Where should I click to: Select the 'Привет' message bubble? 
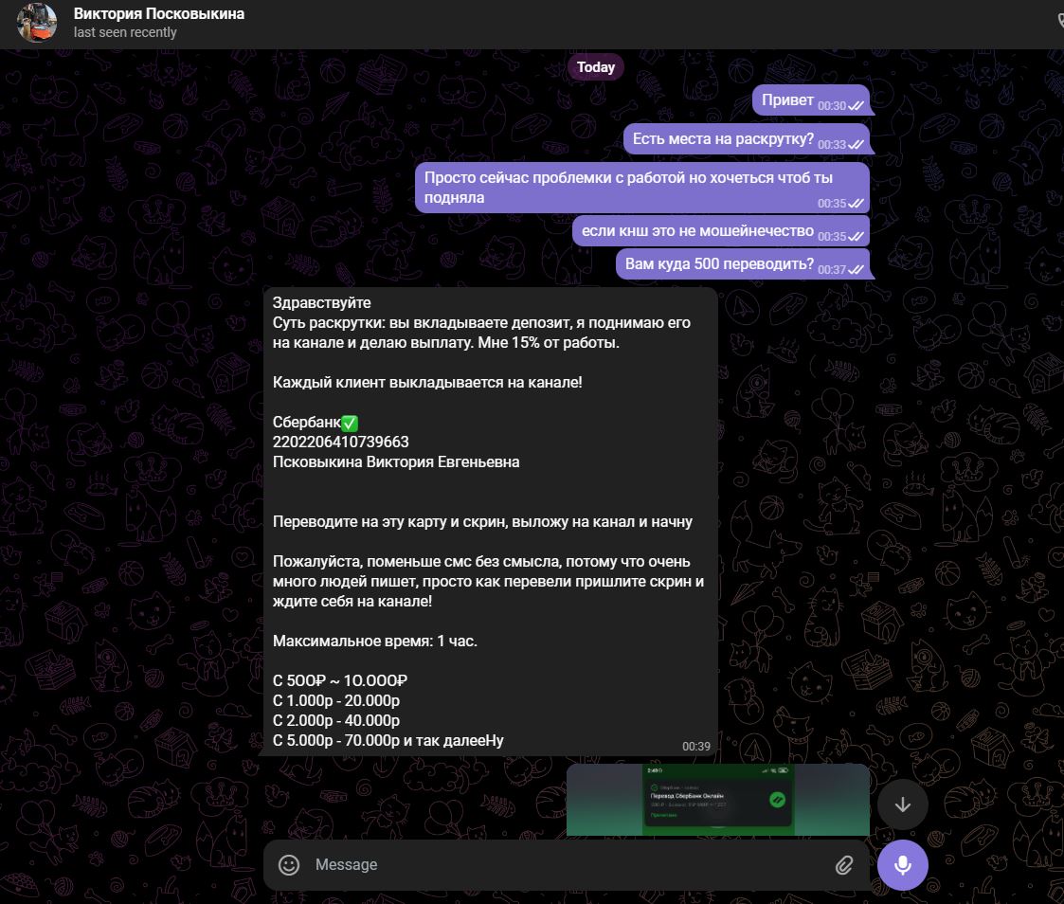point(811,100)
